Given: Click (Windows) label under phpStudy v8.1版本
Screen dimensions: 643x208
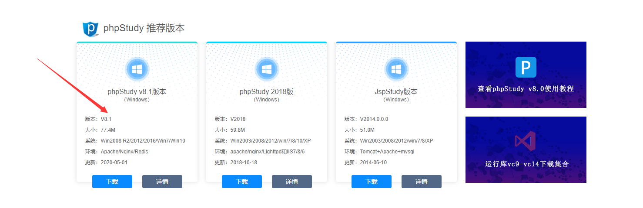Looking at the screenshot, I should click(137, 100).
